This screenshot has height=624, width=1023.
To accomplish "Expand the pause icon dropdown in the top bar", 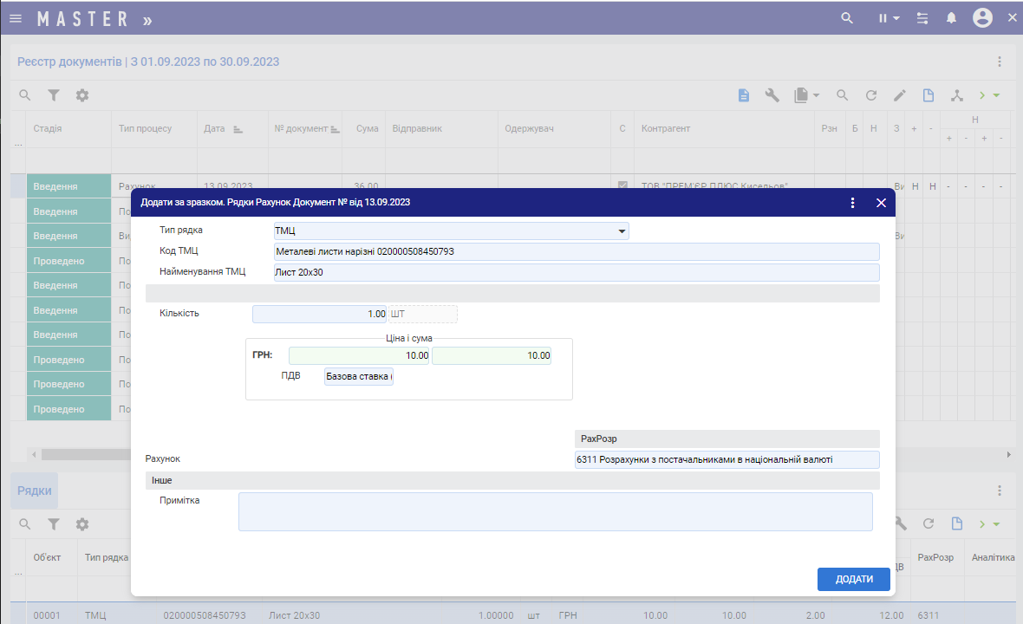I will (889, 18).
